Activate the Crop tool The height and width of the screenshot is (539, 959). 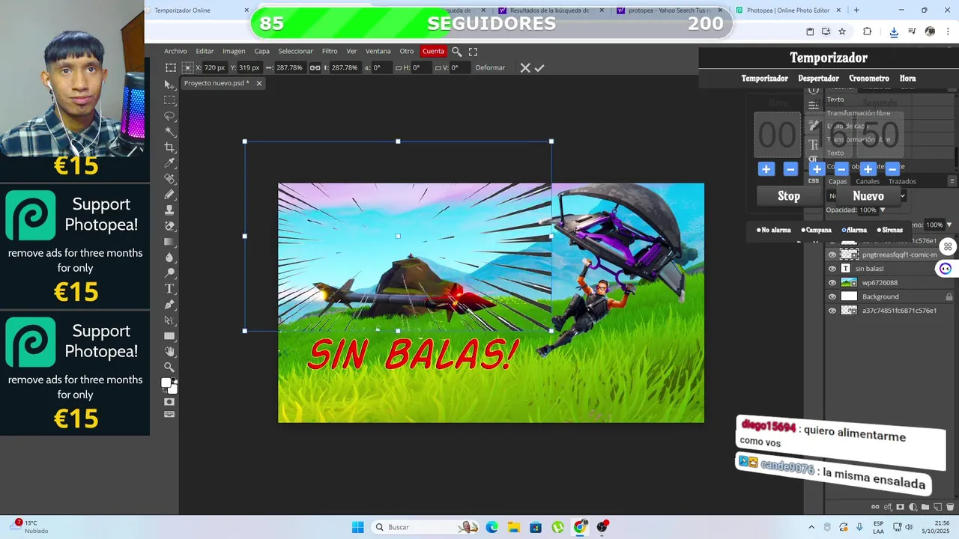169,147
